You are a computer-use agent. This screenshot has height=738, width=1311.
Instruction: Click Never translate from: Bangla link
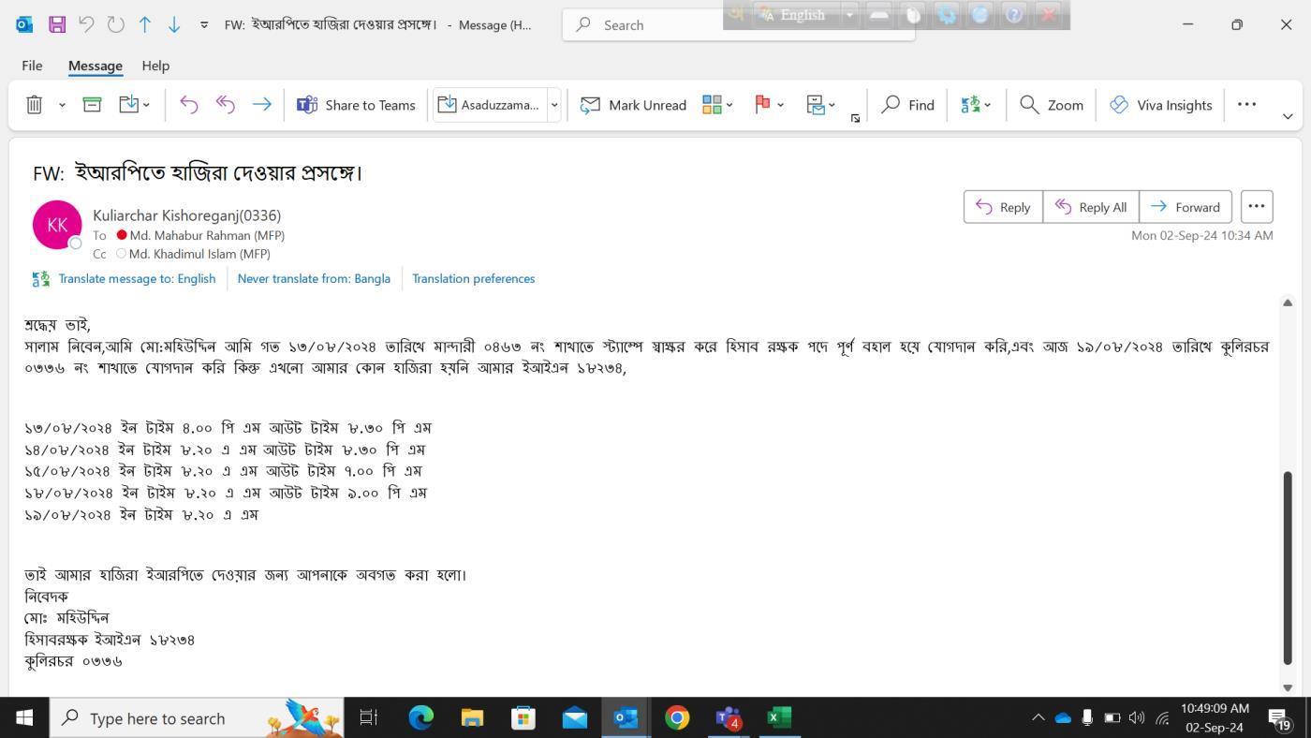pyautogui.click(x=314, y=278)
